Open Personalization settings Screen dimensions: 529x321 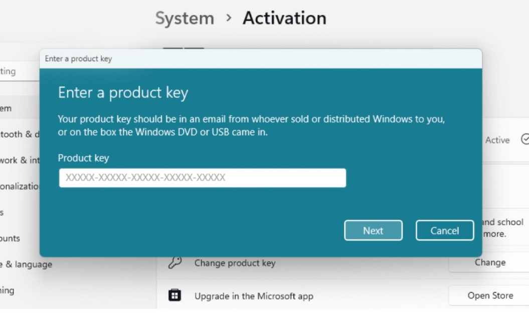[x=19, y=186]
